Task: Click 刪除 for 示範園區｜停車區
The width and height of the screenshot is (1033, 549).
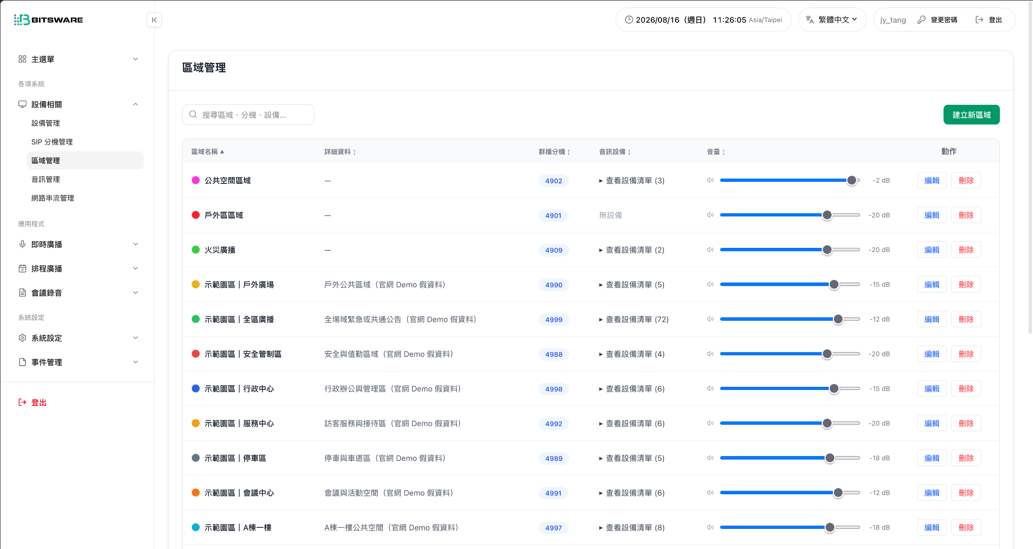Action: (966, 458)
